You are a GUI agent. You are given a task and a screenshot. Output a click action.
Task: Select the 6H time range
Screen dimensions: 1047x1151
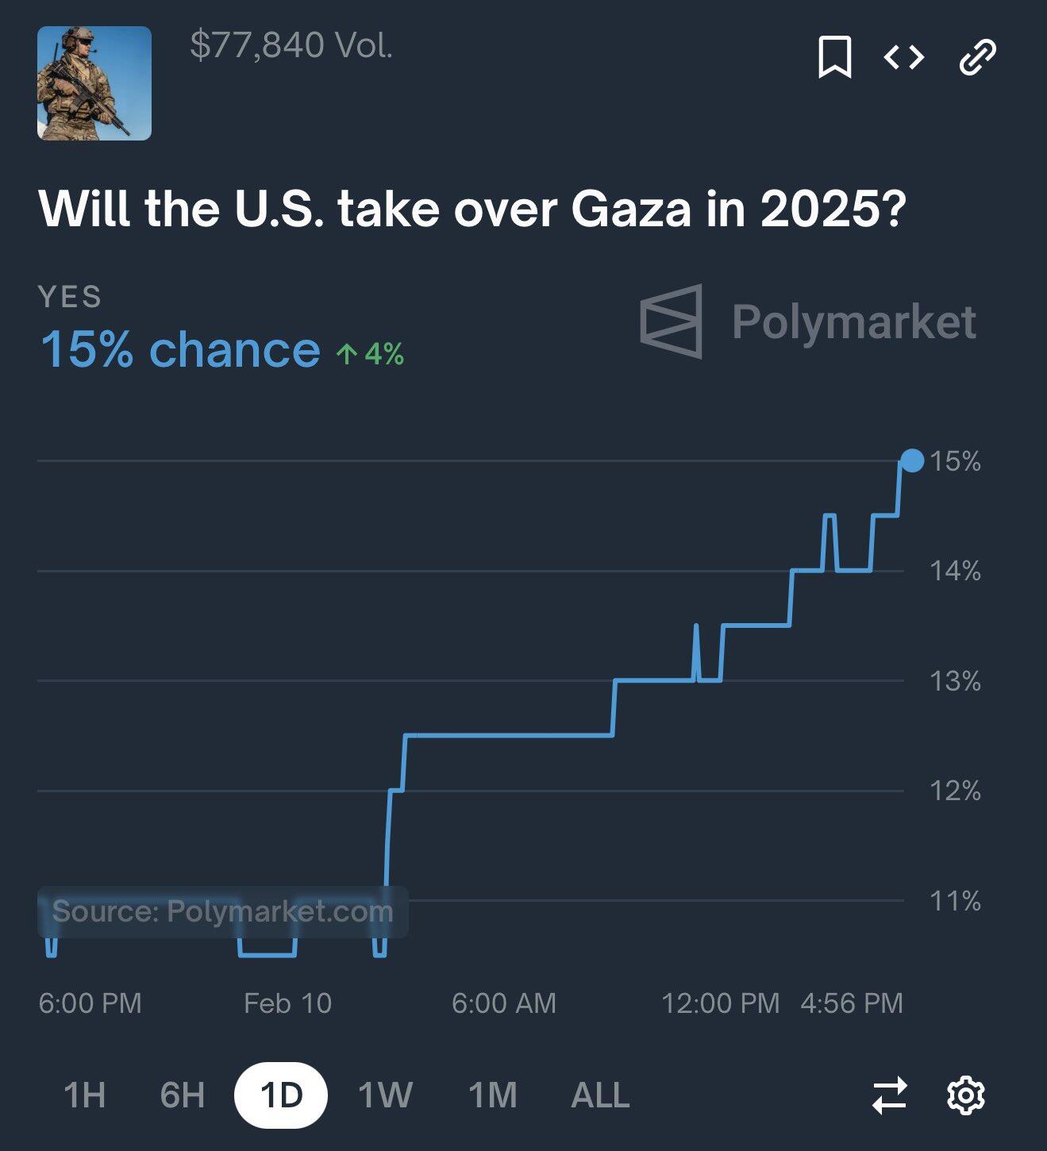[182, 1095]
